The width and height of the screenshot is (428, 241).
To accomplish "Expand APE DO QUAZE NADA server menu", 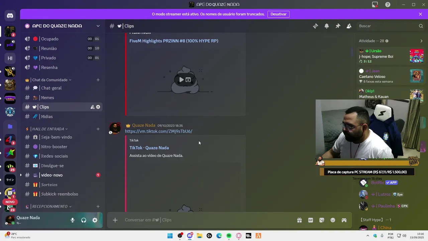I will 98,26.
